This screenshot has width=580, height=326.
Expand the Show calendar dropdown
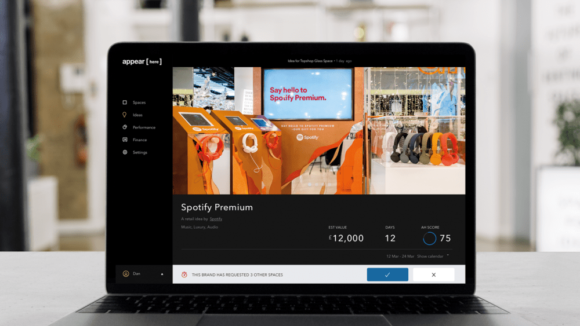pyautogui.click(x=433, y=256)
